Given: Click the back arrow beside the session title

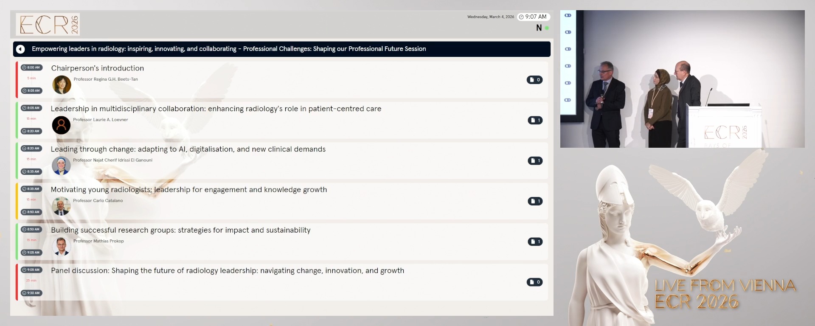Looking at the screenshot, I should [x=20, y=49].
